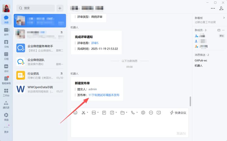This screenshot has width=227, height=141.
Task: Select the screenshot scissors tool
Action: tap(83, 113)
